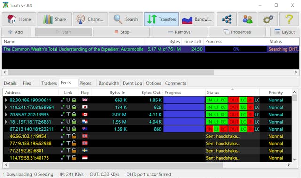
Task: Click the Canada flag for 70.55.57.202
Action: coord(85,114)
